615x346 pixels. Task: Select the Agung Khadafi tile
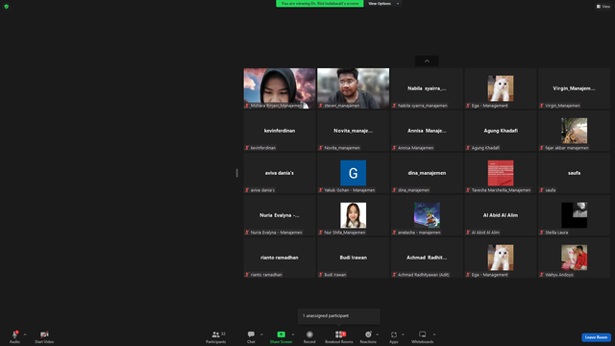[x=501, y=131]
